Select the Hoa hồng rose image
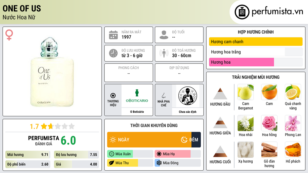This screenshot has width=308, height=173. point(269,123)
